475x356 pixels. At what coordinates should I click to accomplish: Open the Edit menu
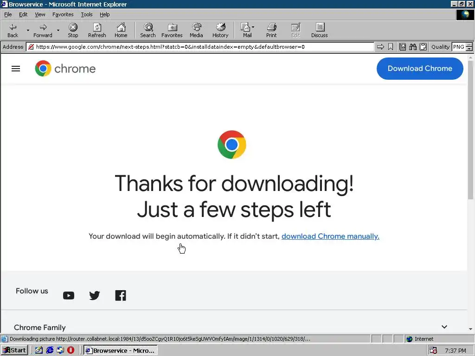click(23, 14)
